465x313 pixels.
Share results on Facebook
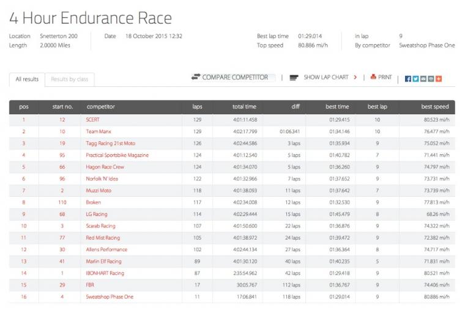click(x=409, y=79)
